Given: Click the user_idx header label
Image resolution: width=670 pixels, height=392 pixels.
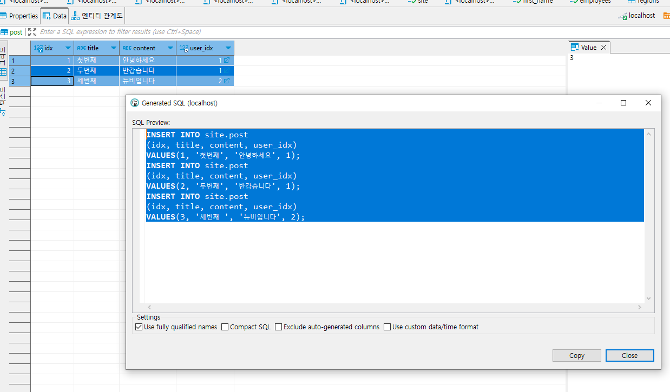Looking at the screenshot, I should [201, 48].
